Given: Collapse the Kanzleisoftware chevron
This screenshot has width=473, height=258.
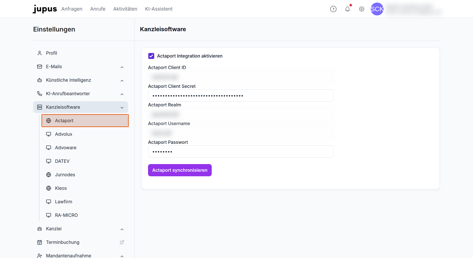Looking at the screenshot, I should tap(122, 107).
